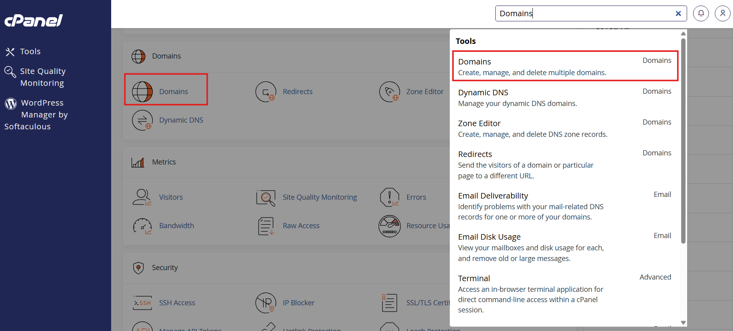Click the SSL/TLS certificate icon
The width and height of the screenshot is (733, 331).
pyautogui.click(x=390, y=303)
